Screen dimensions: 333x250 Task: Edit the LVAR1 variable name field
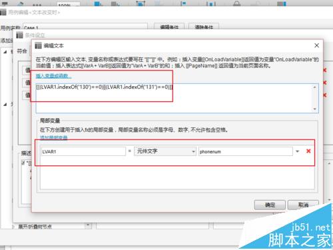tap(83, 151)
